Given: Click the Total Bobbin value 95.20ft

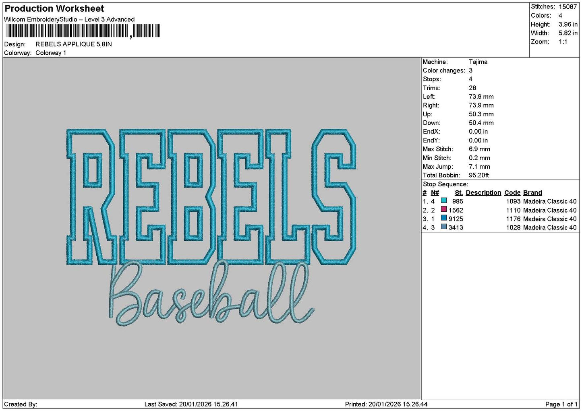Looking at the screenshot, I should point(479,176).
